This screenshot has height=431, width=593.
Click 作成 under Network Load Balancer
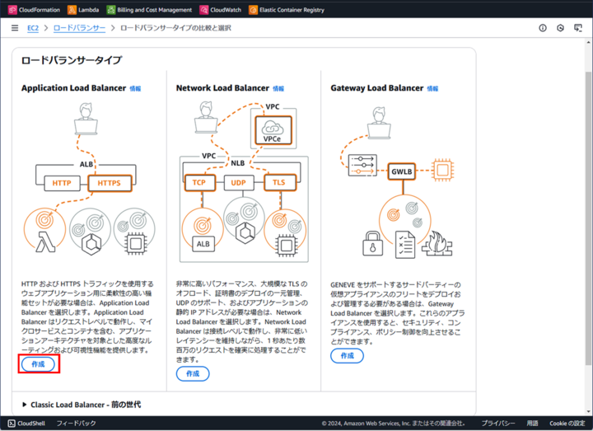click(x=193, y=373)
